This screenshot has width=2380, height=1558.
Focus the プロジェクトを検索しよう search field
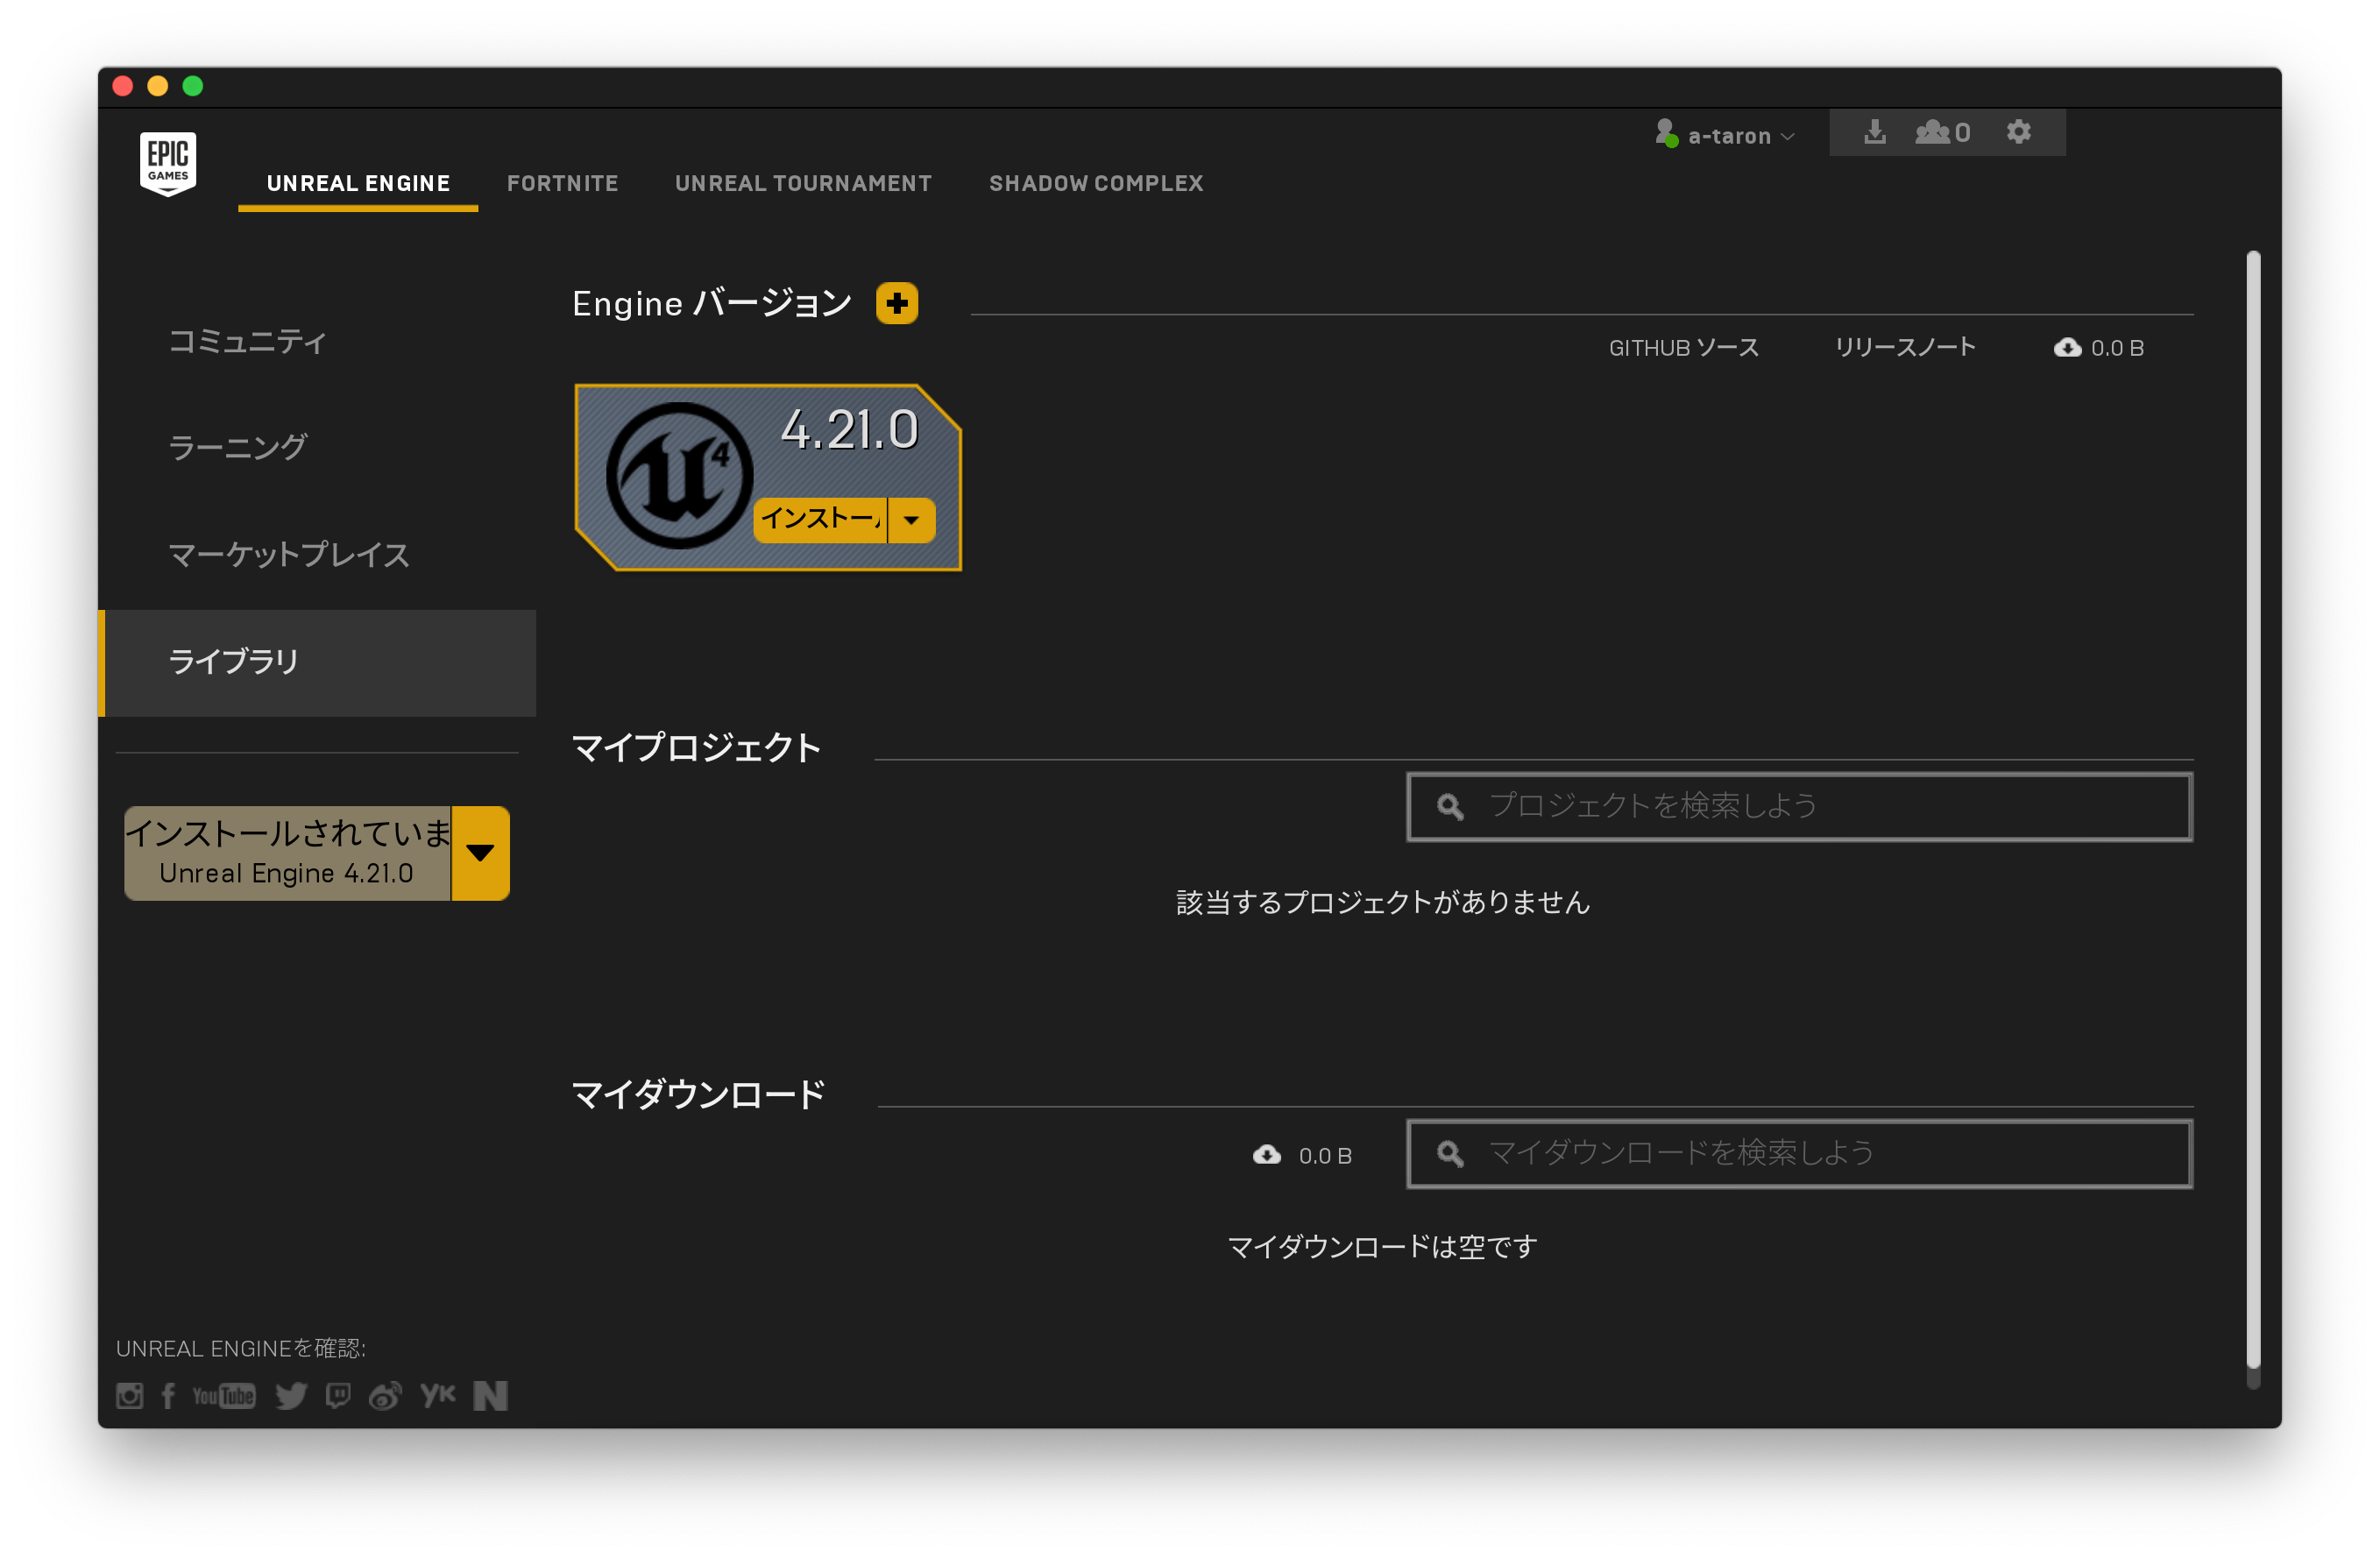[1799, 806]
